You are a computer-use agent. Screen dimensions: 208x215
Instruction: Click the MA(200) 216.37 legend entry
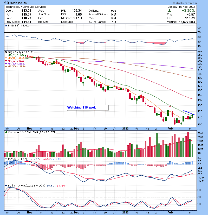(x=15, y=64)
